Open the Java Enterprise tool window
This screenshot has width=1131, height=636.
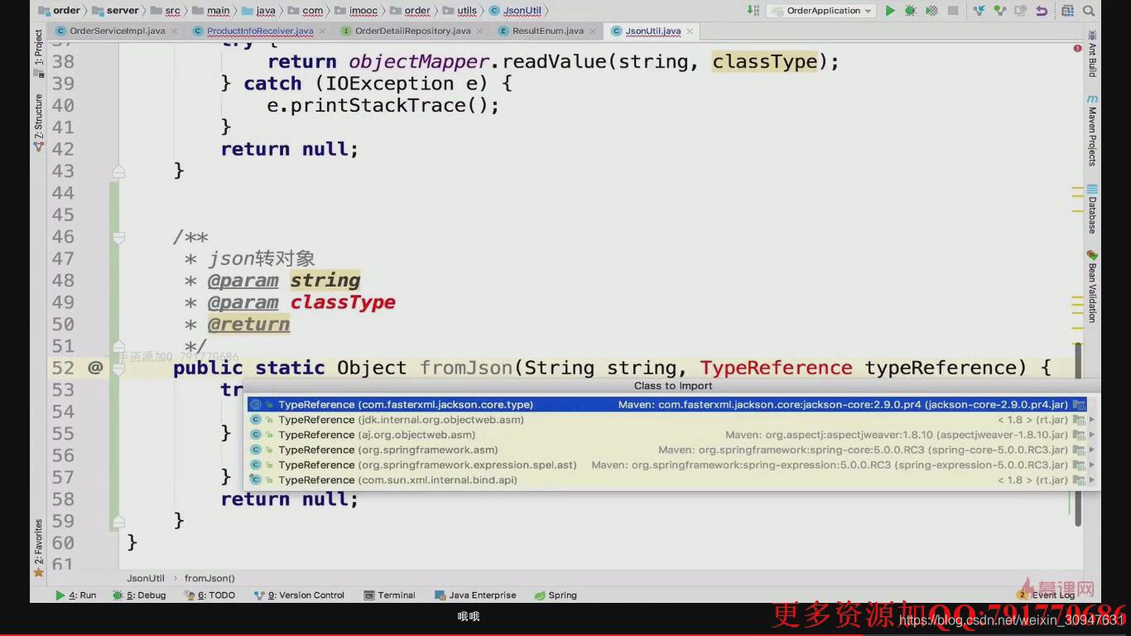tap(475, 595)
